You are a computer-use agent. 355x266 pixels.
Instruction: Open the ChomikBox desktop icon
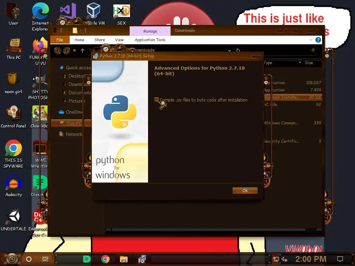[x=40, y=117]
